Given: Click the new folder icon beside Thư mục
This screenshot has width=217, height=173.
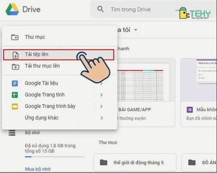Looking at the screenshot, I should (15, 37).
